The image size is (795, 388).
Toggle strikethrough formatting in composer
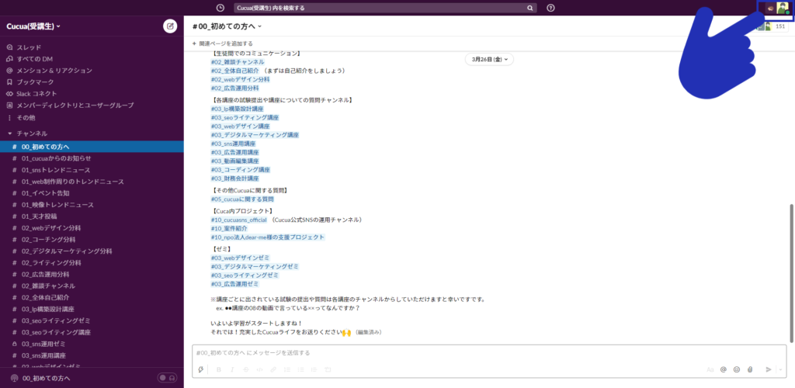[246, 369]
